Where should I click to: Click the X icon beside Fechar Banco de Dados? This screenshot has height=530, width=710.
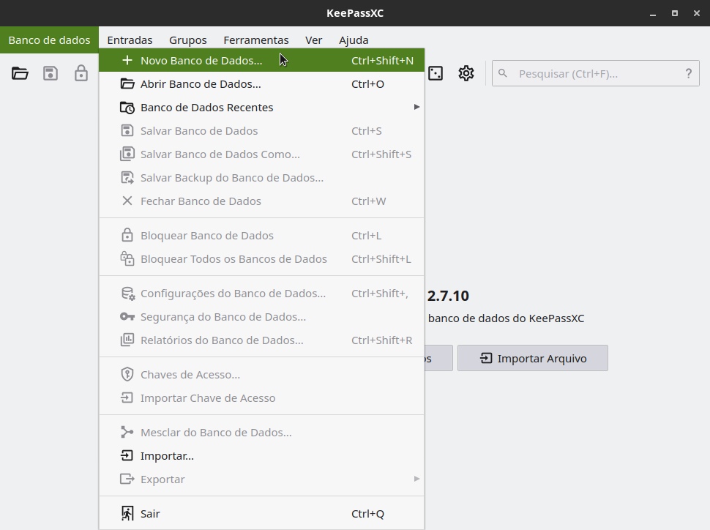coord(127,201)
